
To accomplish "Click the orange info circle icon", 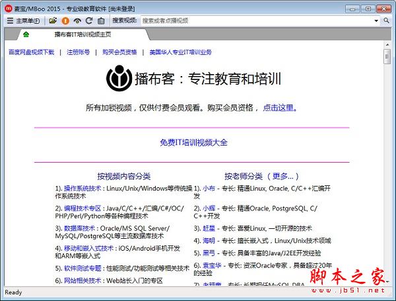I will point(65,21).
